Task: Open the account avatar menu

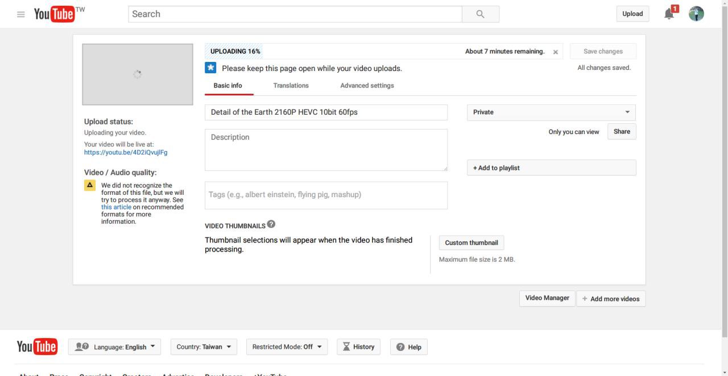Action: [x=696, y=14]
